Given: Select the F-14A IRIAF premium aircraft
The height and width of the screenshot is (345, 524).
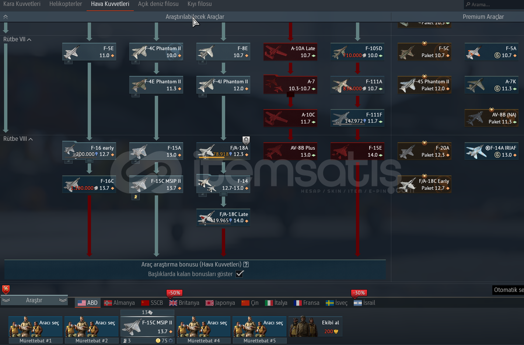Looking at the screenshot, I should click(x=492, y=151).
